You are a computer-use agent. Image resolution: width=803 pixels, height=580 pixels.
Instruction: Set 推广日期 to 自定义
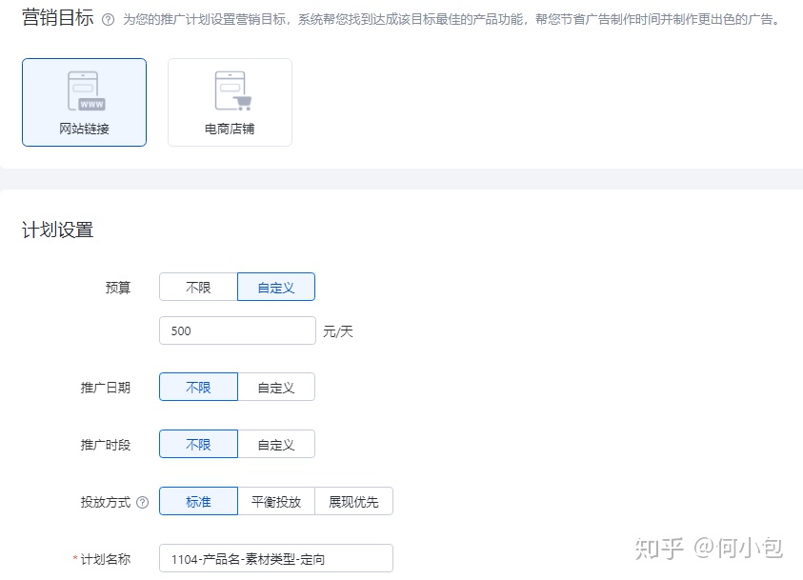click(x=276, y=387)
